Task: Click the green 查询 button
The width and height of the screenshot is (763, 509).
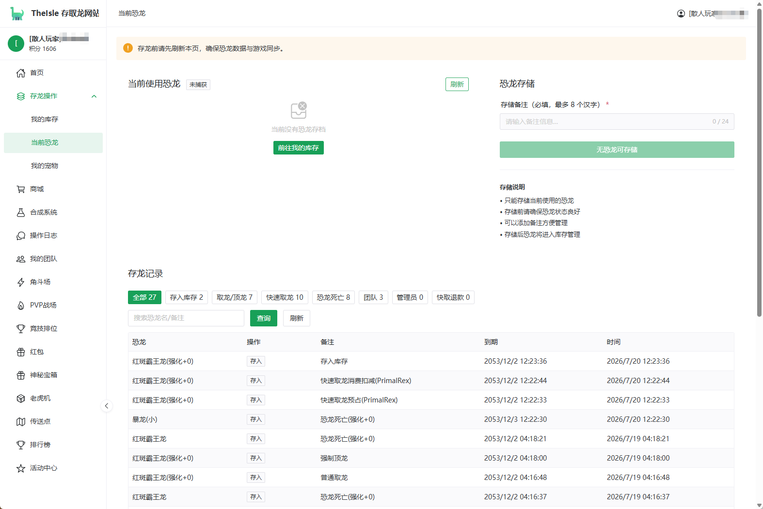Action: [x=264, y=318]
